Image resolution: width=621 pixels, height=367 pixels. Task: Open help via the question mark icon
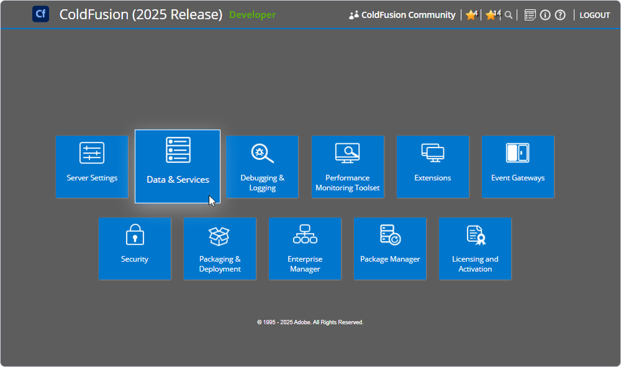pyautogui.click(x=560, y=14)
